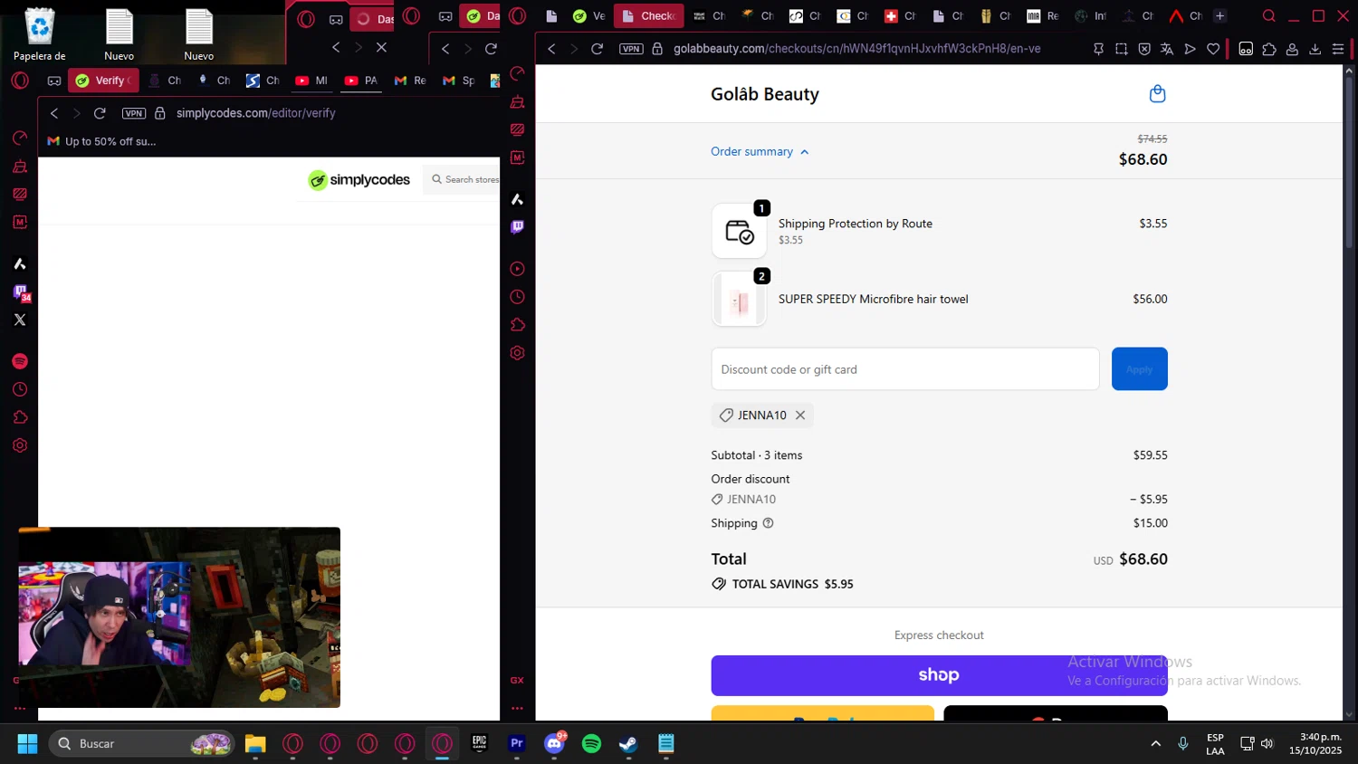Open Spotify from the Windows taskbar
Viewport: 1358px width, 764px height.
click(x=591, y=744)
